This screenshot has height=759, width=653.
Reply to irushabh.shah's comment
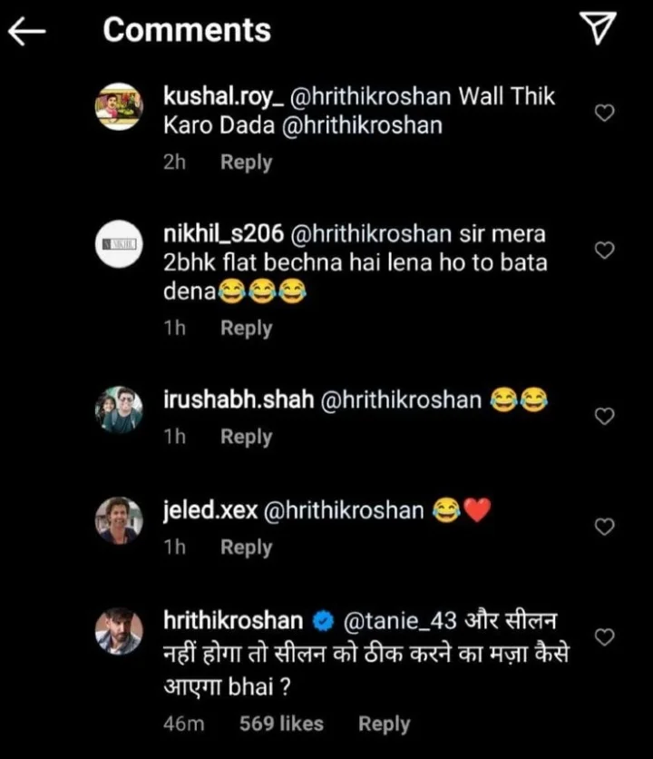(247, 437)
